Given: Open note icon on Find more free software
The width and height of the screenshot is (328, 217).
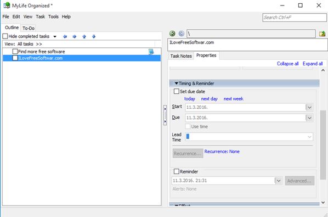Looking at the screenshot, I should click(151, 52).
